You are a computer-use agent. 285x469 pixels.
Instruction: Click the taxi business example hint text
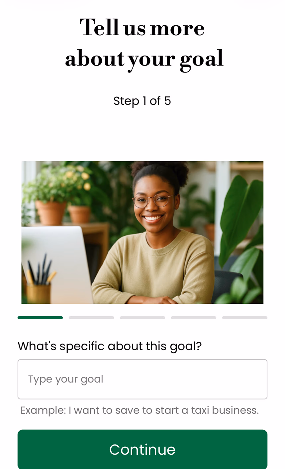(x=140, y=410)
